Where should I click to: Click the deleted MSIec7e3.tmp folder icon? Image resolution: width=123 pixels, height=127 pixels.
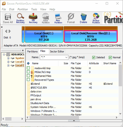tap(32, 72)
